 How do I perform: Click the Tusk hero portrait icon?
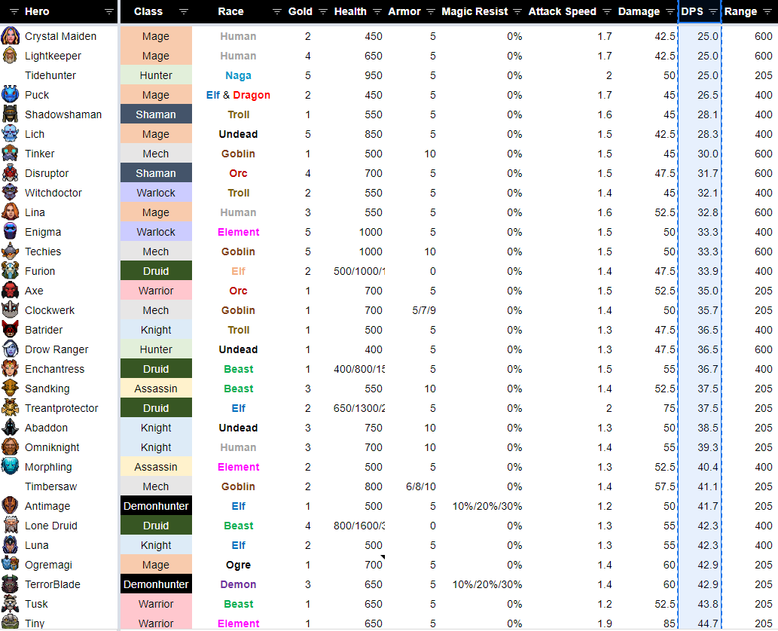(x=10, y=604)
